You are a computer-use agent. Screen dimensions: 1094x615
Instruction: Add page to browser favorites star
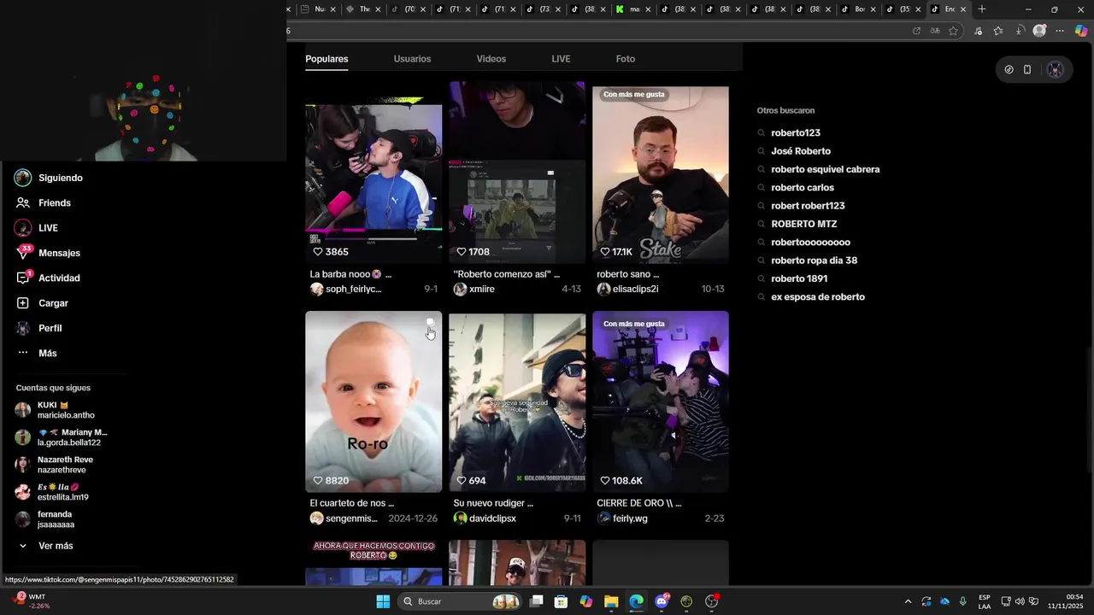[954, 31]
